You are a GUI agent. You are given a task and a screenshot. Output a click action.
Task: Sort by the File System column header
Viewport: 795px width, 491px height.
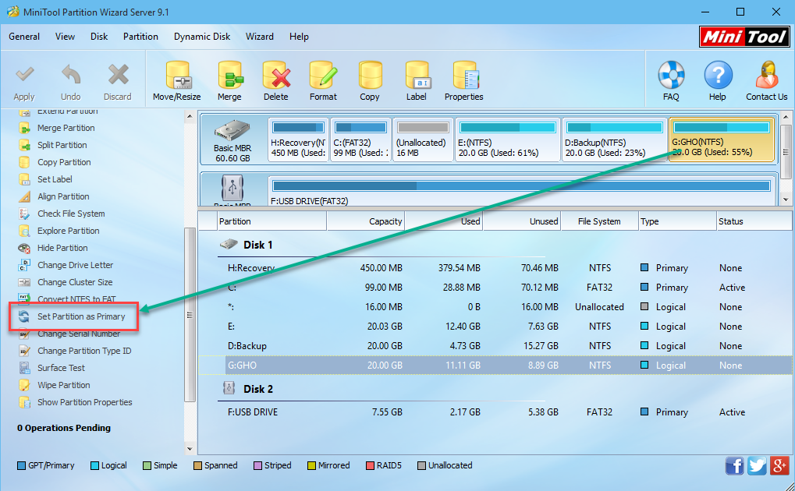599,221
